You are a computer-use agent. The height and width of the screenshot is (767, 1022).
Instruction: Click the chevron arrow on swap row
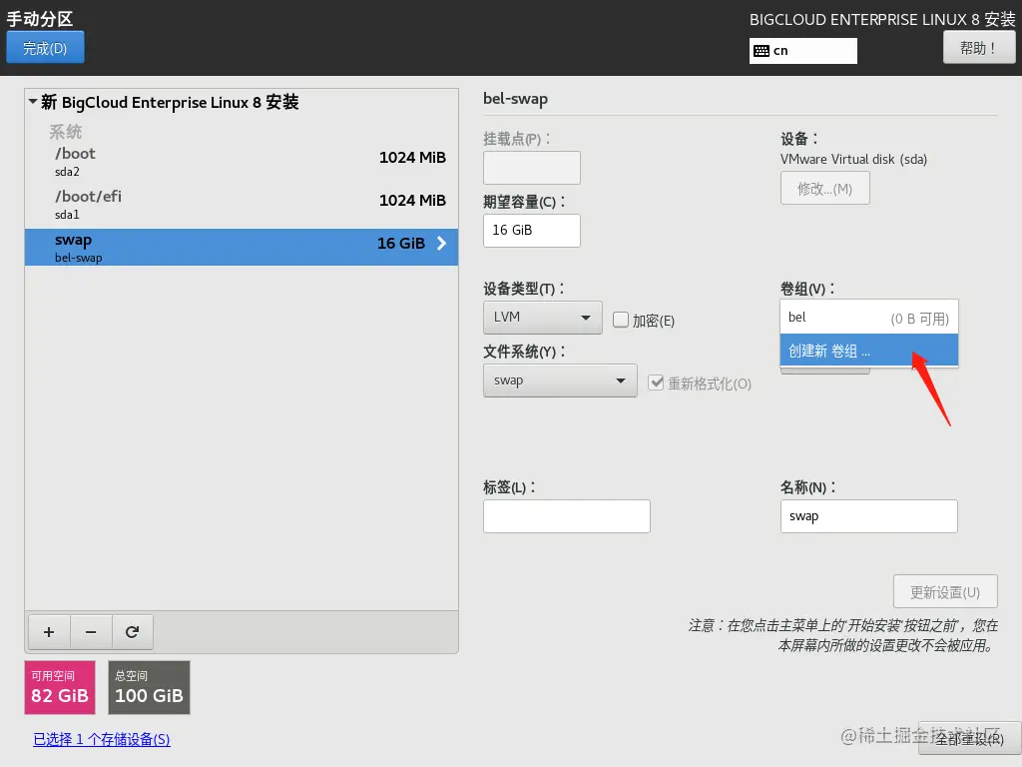(x=441, y=244)
